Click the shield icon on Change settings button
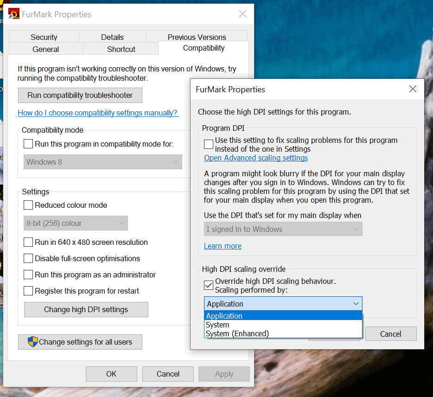Viewport: 433px width, 397px height. [32, 342]
